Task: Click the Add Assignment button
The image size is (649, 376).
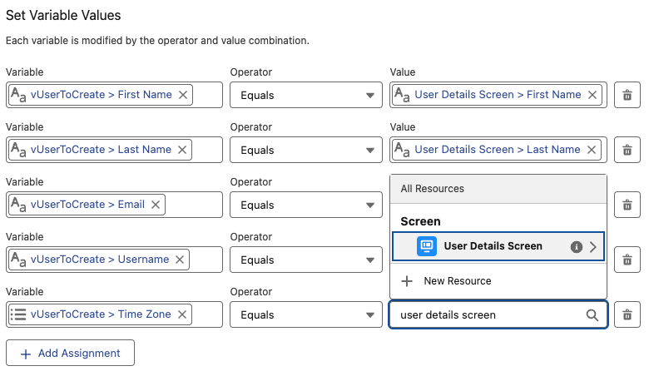Action: [x=70, y=354]
